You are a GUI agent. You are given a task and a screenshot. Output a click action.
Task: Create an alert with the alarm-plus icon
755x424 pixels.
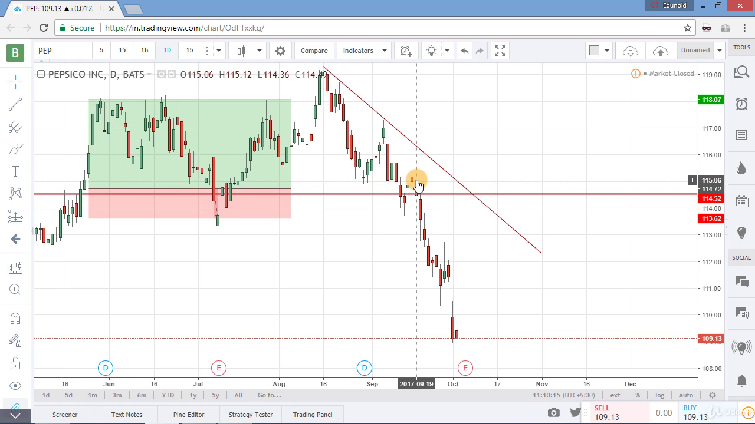(x=406, y=51)
